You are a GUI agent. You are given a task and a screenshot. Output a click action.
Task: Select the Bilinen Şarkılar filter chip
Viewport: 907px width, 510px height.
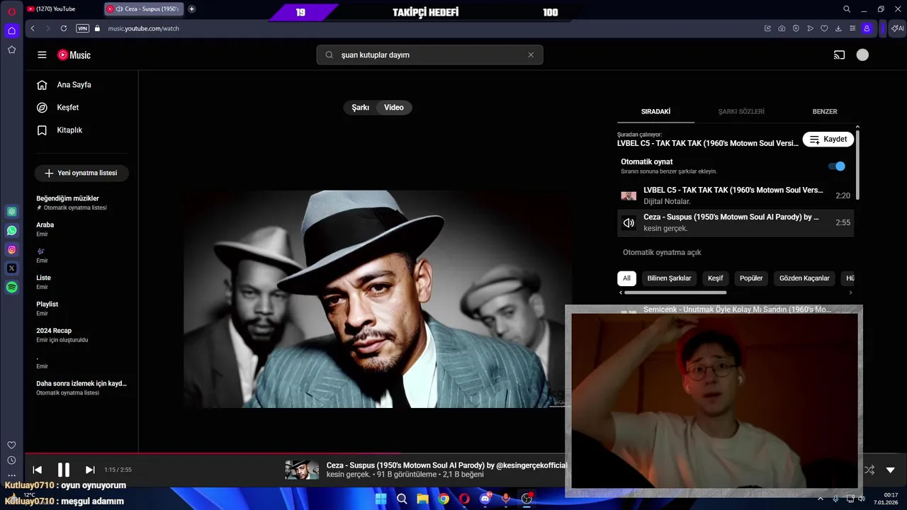(669, 278)
